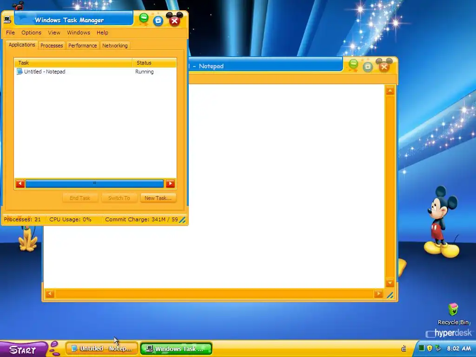Click Windows Task Manager taskbar button
476x357 pixels.
point(176,349)
